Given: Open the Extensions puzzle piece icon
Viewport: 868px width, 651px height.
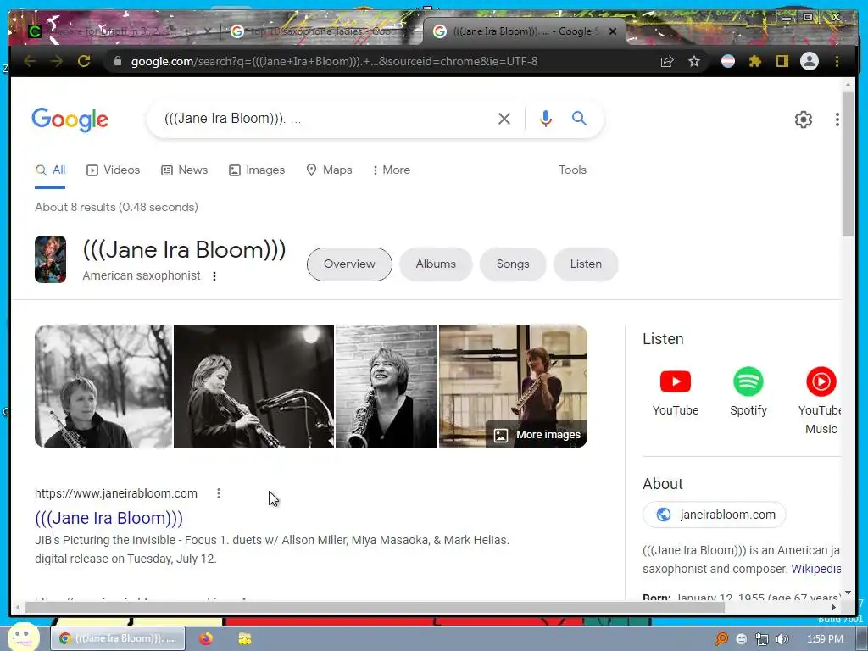Looking at the screenshot, I should click(755, 61).
